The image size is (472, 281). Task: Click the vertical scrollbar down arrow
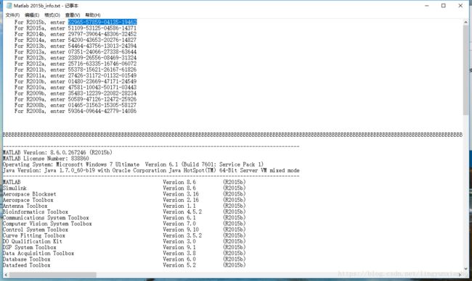tap(466, 269)
